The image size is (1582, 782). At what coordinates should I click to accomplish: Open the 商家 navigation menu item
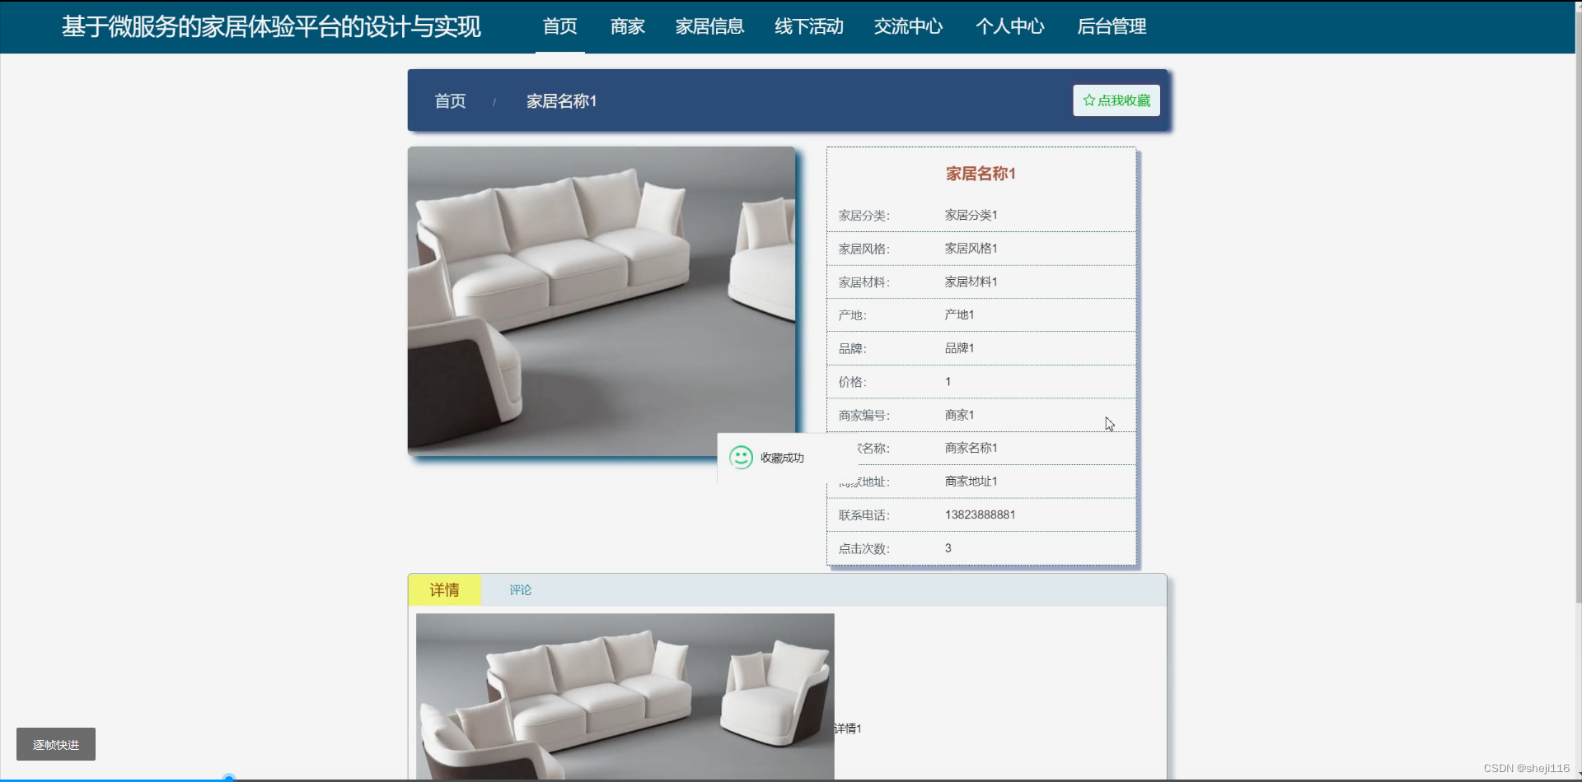coord(627,26)
